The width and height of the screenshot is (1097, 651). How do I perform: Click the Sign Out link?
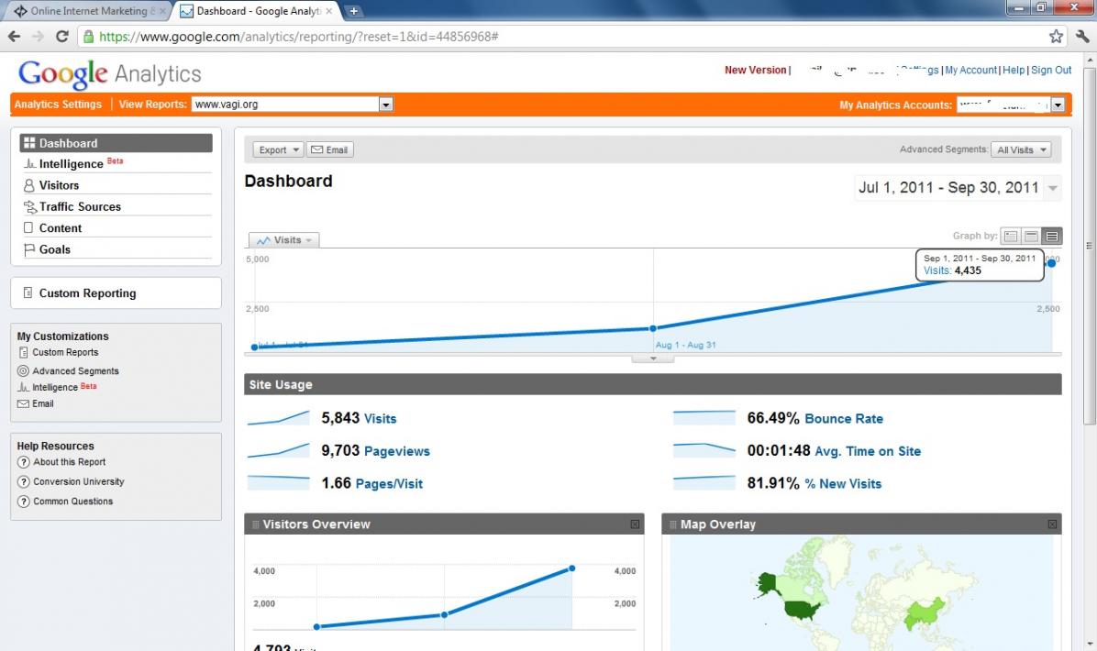tap(1051, 70)
